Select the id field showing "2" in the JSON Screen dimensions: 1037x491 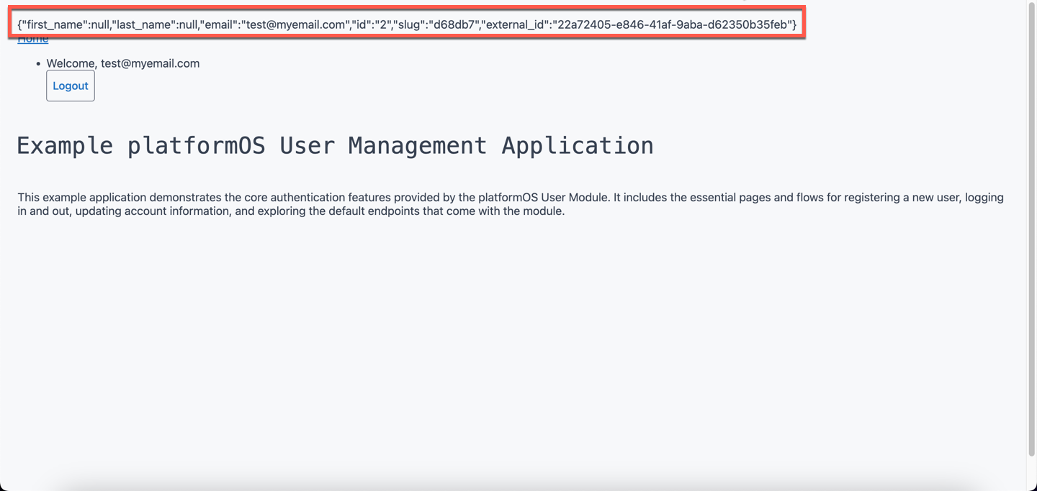pos(374,23)
